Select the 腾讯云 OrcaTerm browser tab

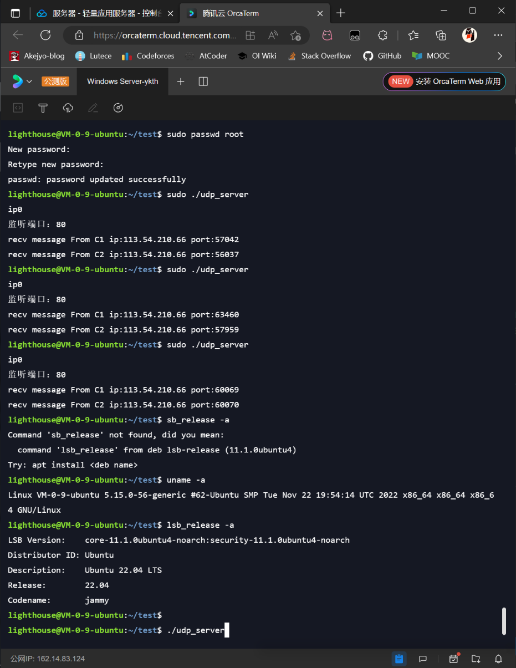pyautogui.click(x=255, y=13)
